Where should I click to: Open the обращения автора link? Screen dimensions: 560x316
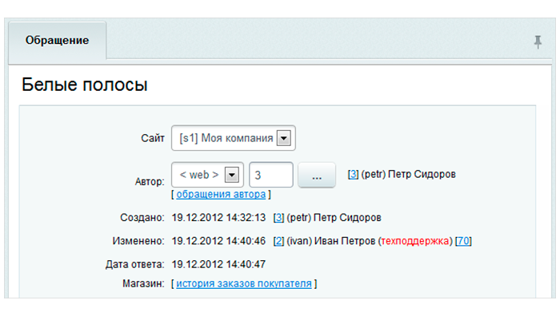[x=221, y=194]
